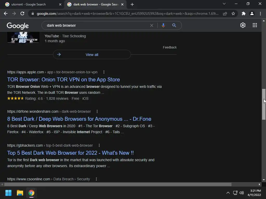Click in the Google search field
The height and width of the screenshot is (199, 266).
coord(97,25)
